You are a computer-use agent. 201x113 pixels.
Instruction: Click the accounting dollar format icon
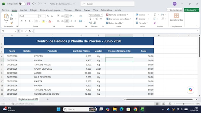(90, 19)
